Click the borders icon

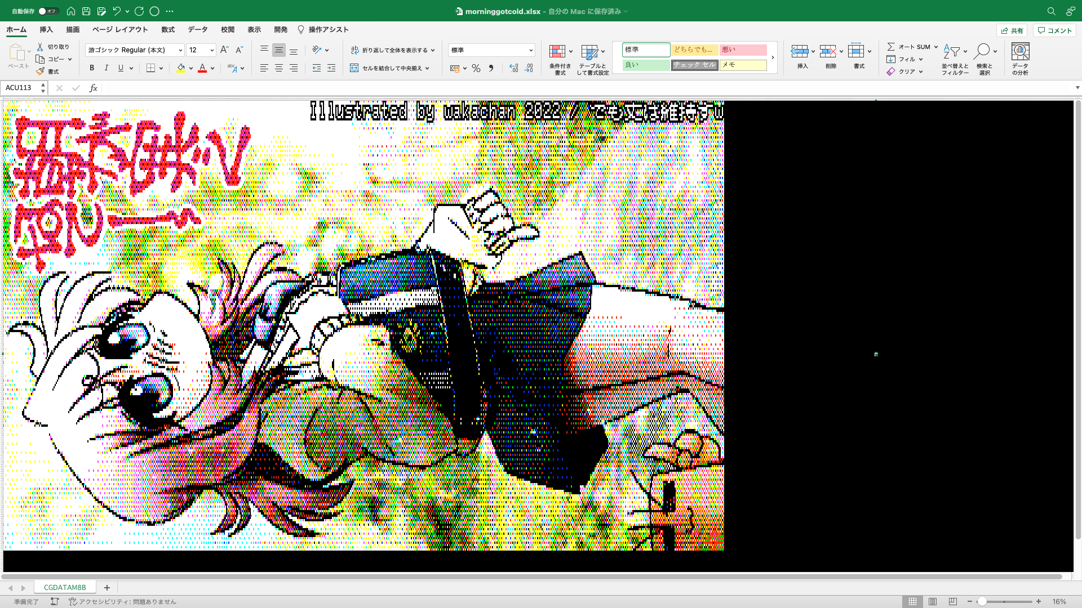[x=150, y=68]
